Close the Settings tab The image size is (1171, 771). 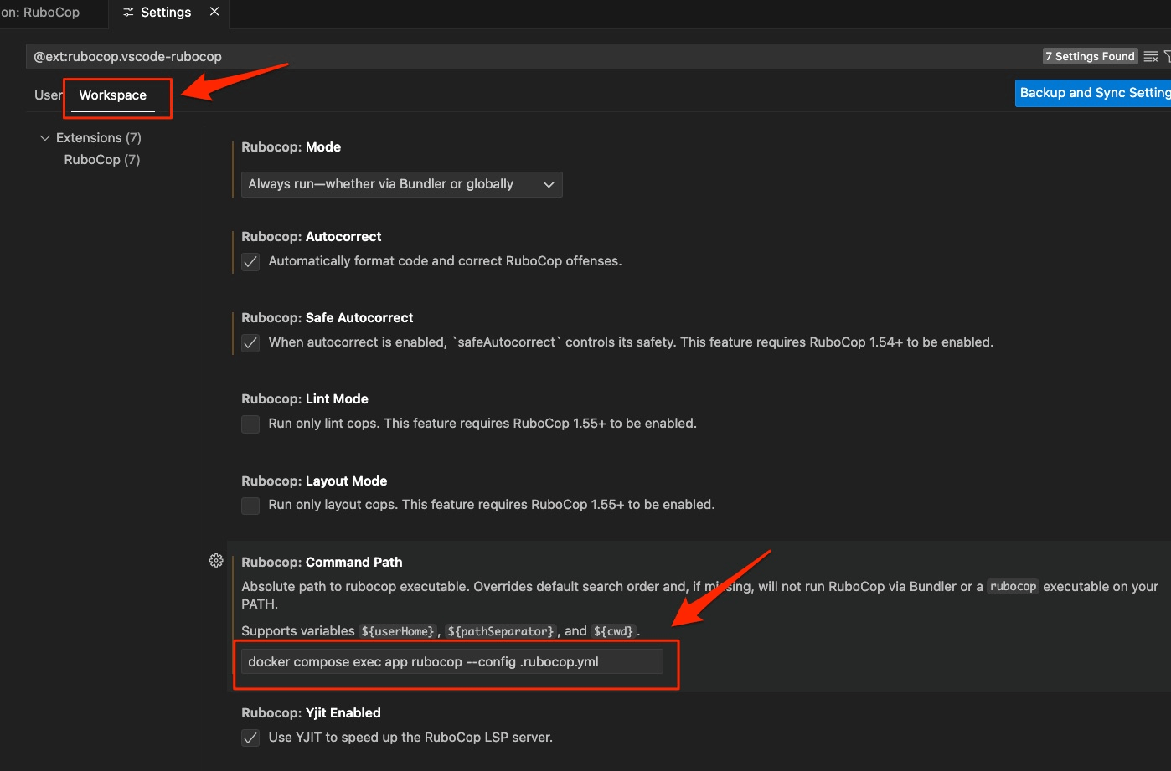pyautogui.click(x=214, y=12)
